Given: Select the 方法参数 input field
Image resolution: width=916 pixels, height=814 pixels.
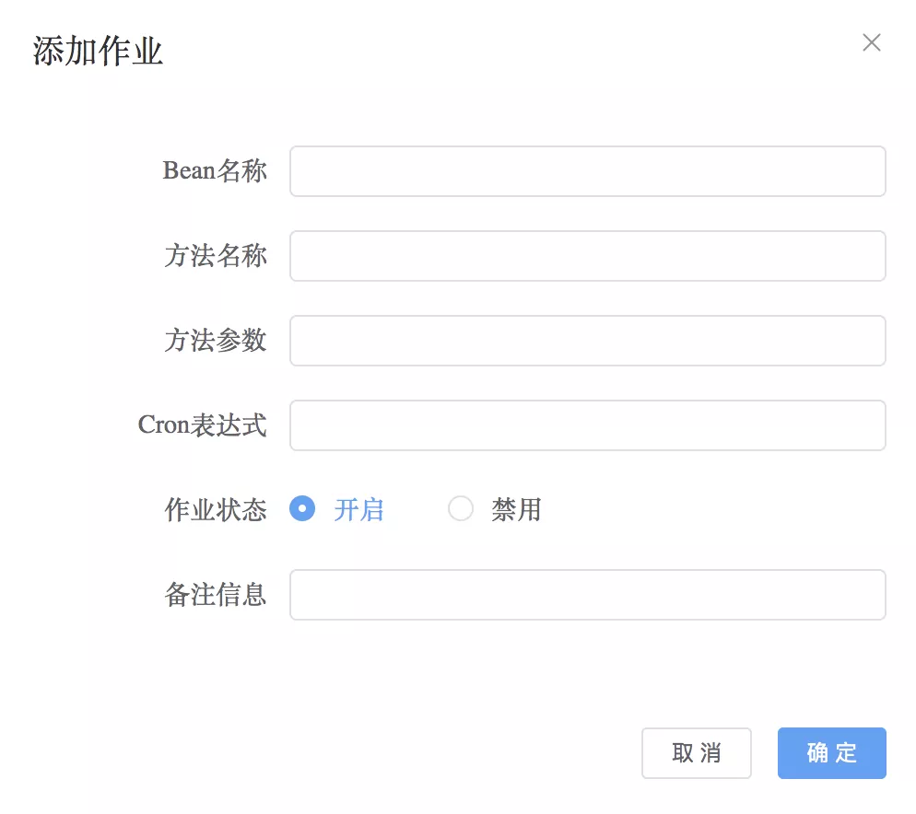Looking at the screenshot, I should pyautogui.click(x=588, y=341).
